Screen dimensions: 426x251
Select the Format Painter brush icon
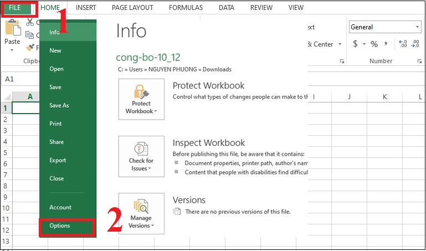coord(30,48)
